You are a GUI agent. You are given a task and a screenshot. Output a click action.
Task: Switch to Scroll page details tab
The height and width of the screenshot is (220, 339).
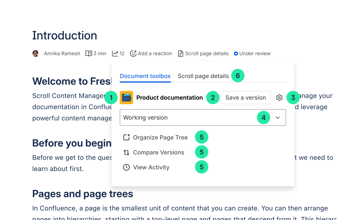click(x=203, y=76)
